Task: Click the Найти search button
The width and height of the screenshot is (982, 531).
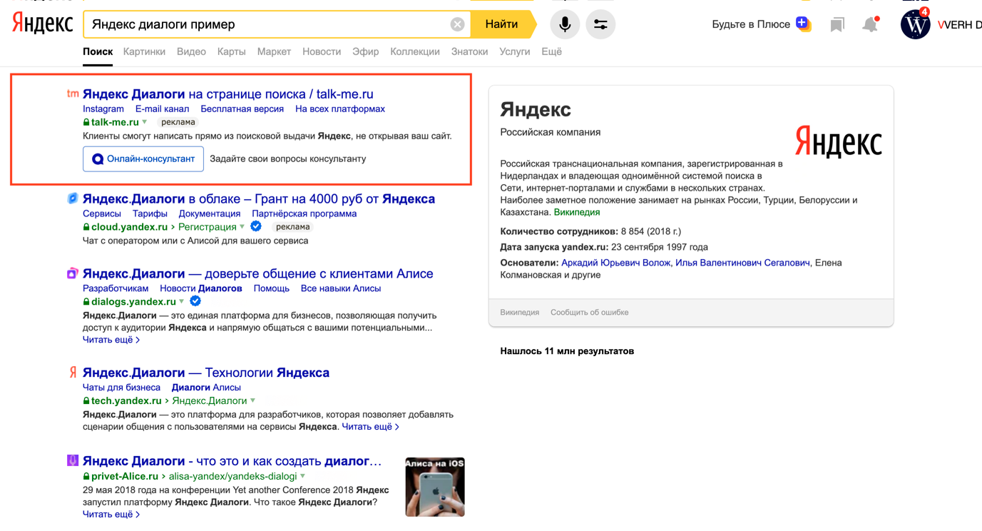Action: (x=503, y=24)
